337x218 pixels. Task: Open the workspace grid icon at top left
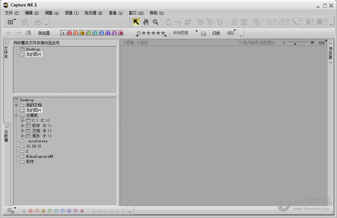point(10,22)
